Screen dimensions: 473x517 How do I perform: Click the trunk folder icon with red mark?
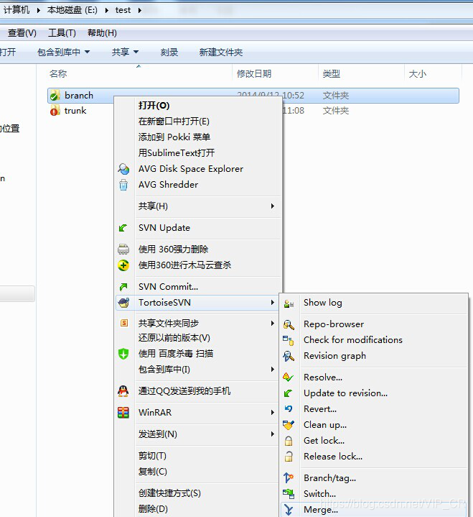click(x=55, y=111)
